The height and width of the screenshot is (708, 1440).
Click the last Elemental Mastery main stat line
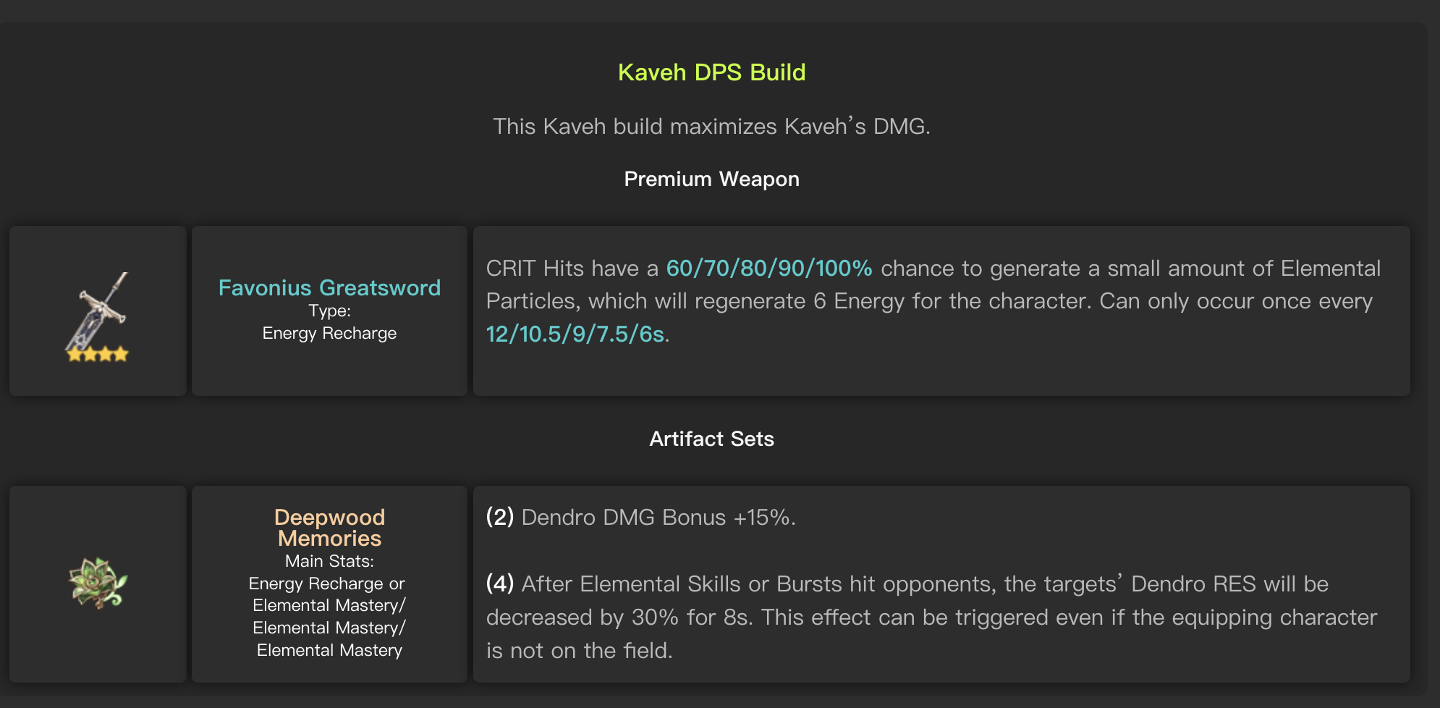[329, 650]
